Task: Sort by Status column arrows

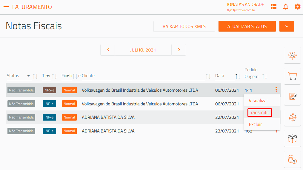Action: pyautogui.click(x=35, y=76)
